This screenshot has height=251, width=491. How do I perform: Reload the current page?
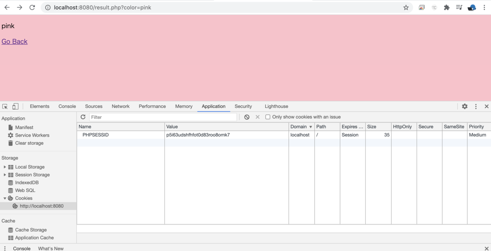pyautogui.click(x=32, y=7)
